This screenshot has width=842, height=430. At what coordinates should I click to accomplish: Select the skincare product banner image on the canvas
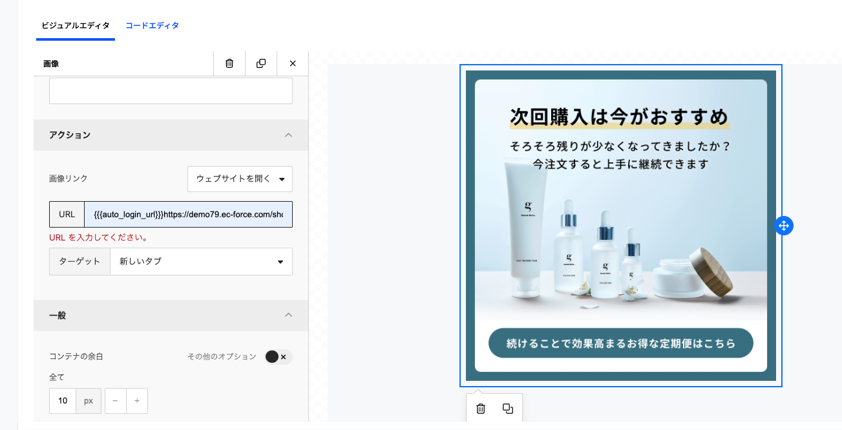tap(620, 226)
